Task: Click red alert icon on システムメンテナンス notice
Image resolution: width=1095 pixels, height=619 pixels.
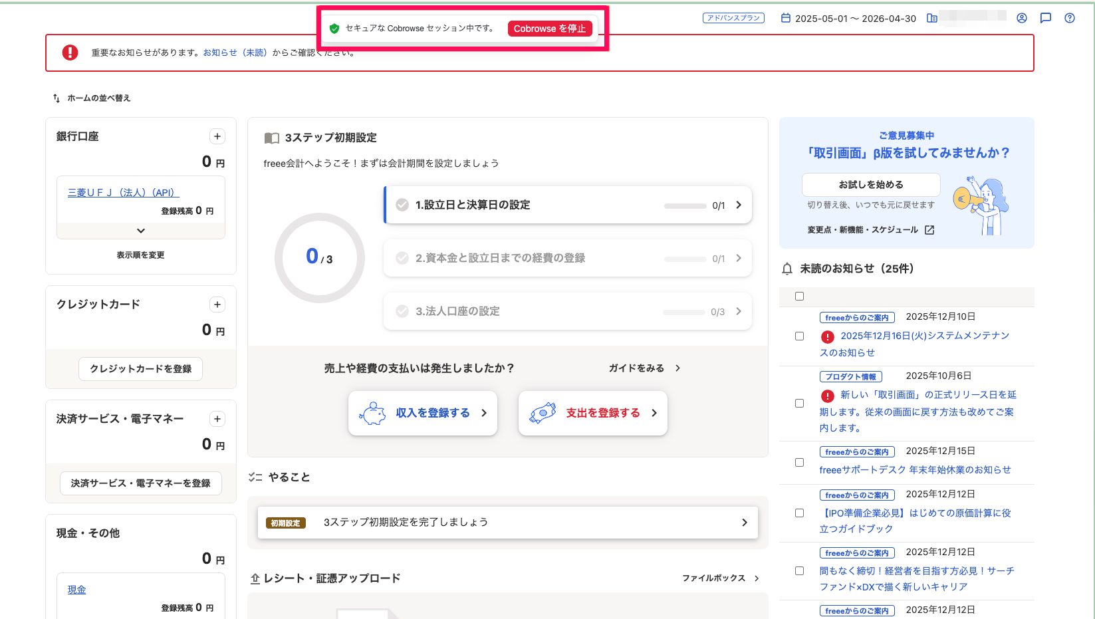Action: pos(828,336)
